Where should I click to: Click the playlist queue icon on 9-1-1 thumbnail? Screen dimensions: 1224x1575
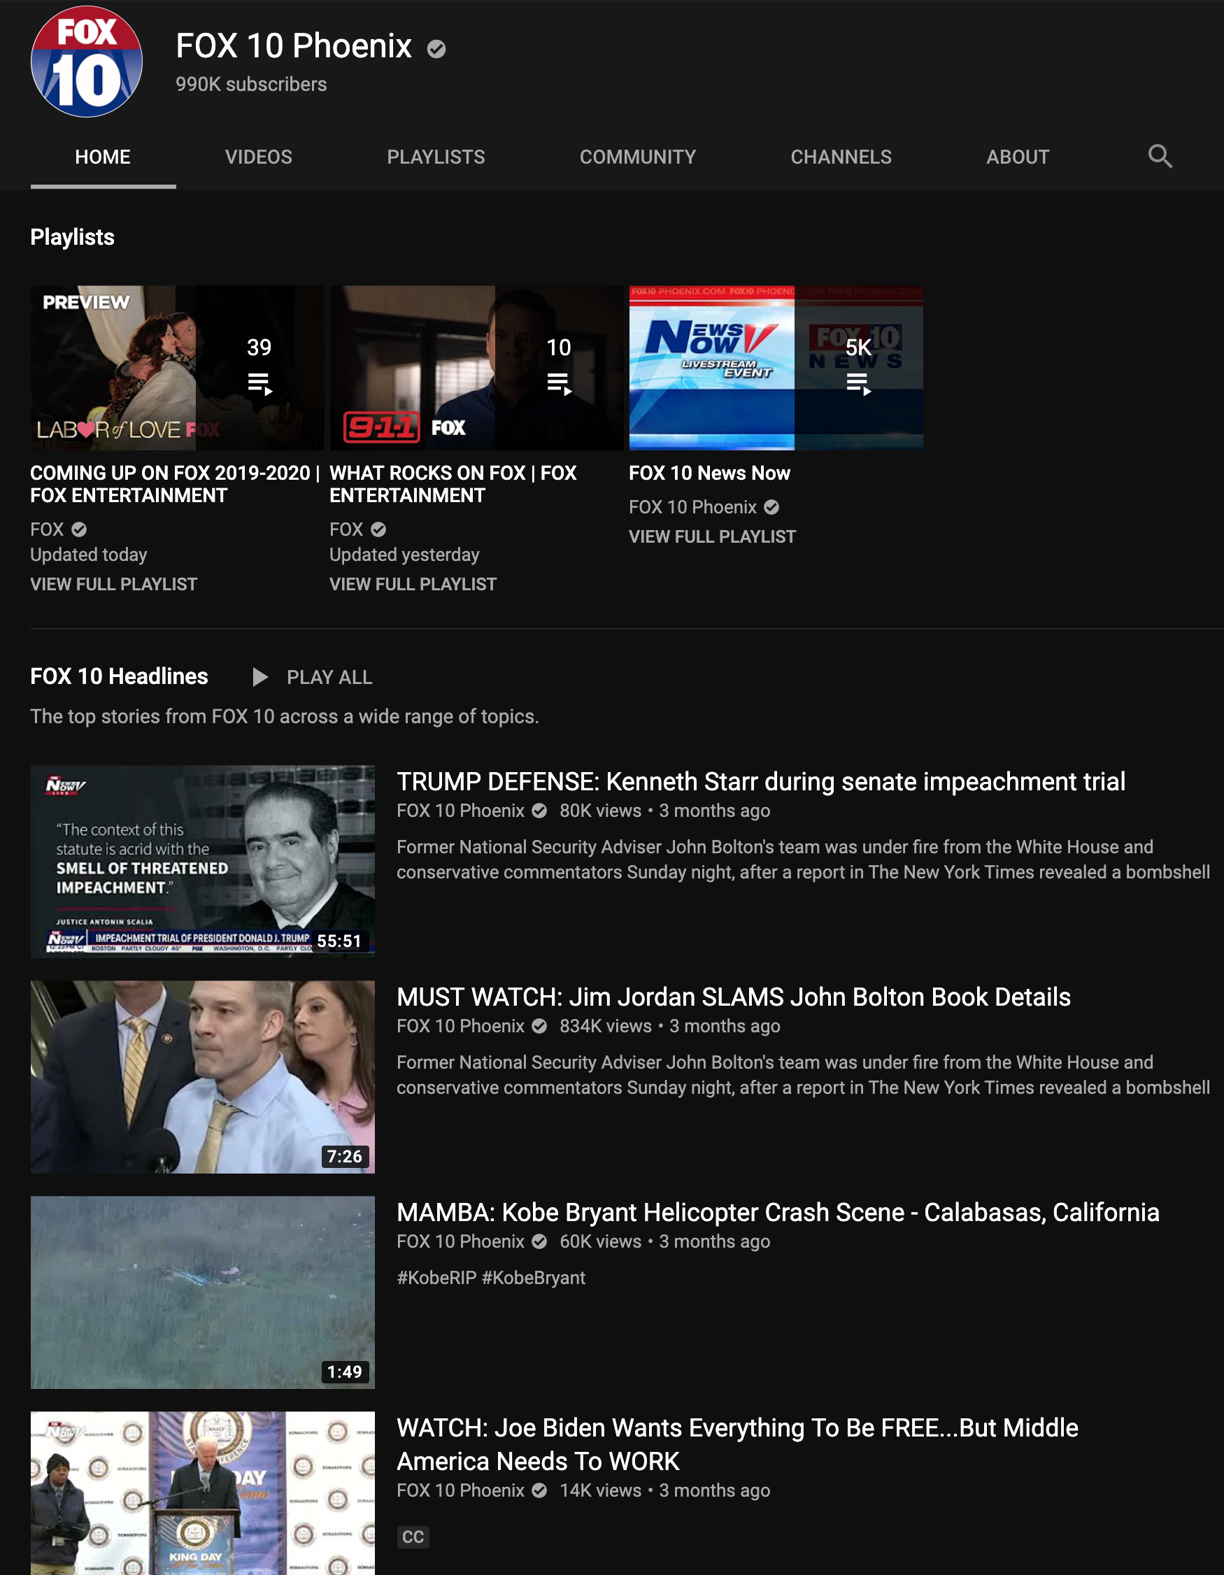tap(559, 384)
